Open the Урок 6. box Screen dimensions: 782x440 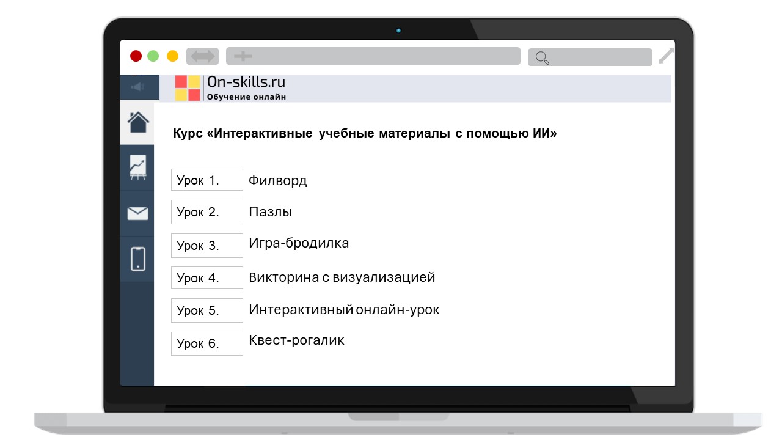click(207, 343)
